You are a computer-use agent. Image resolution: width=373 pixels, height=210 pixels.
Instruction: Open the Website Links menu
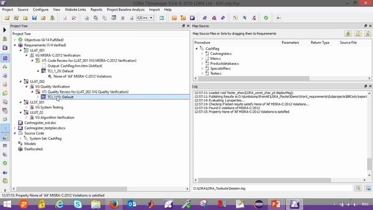coord(75,9)
